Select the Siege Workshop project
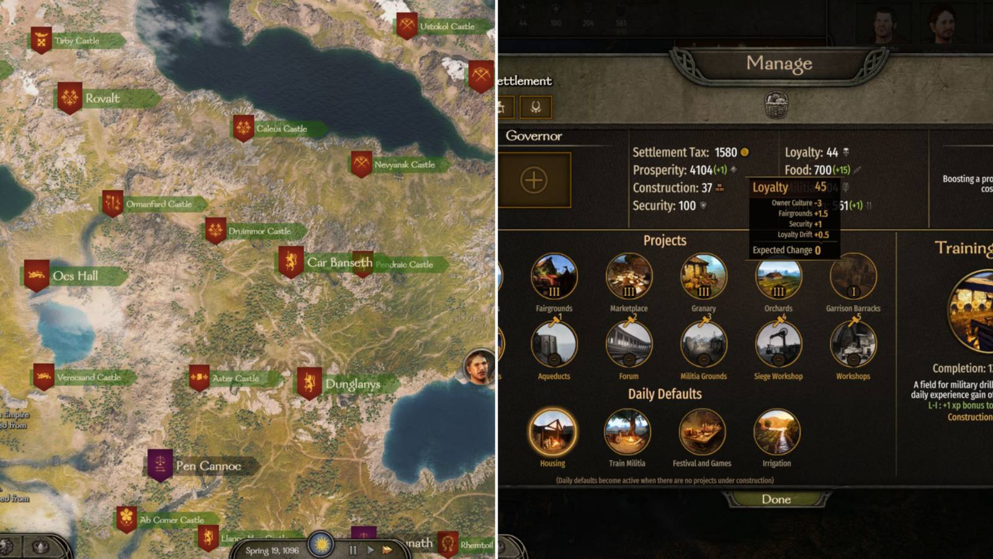The image size is (993, 559). coord(778,345)
